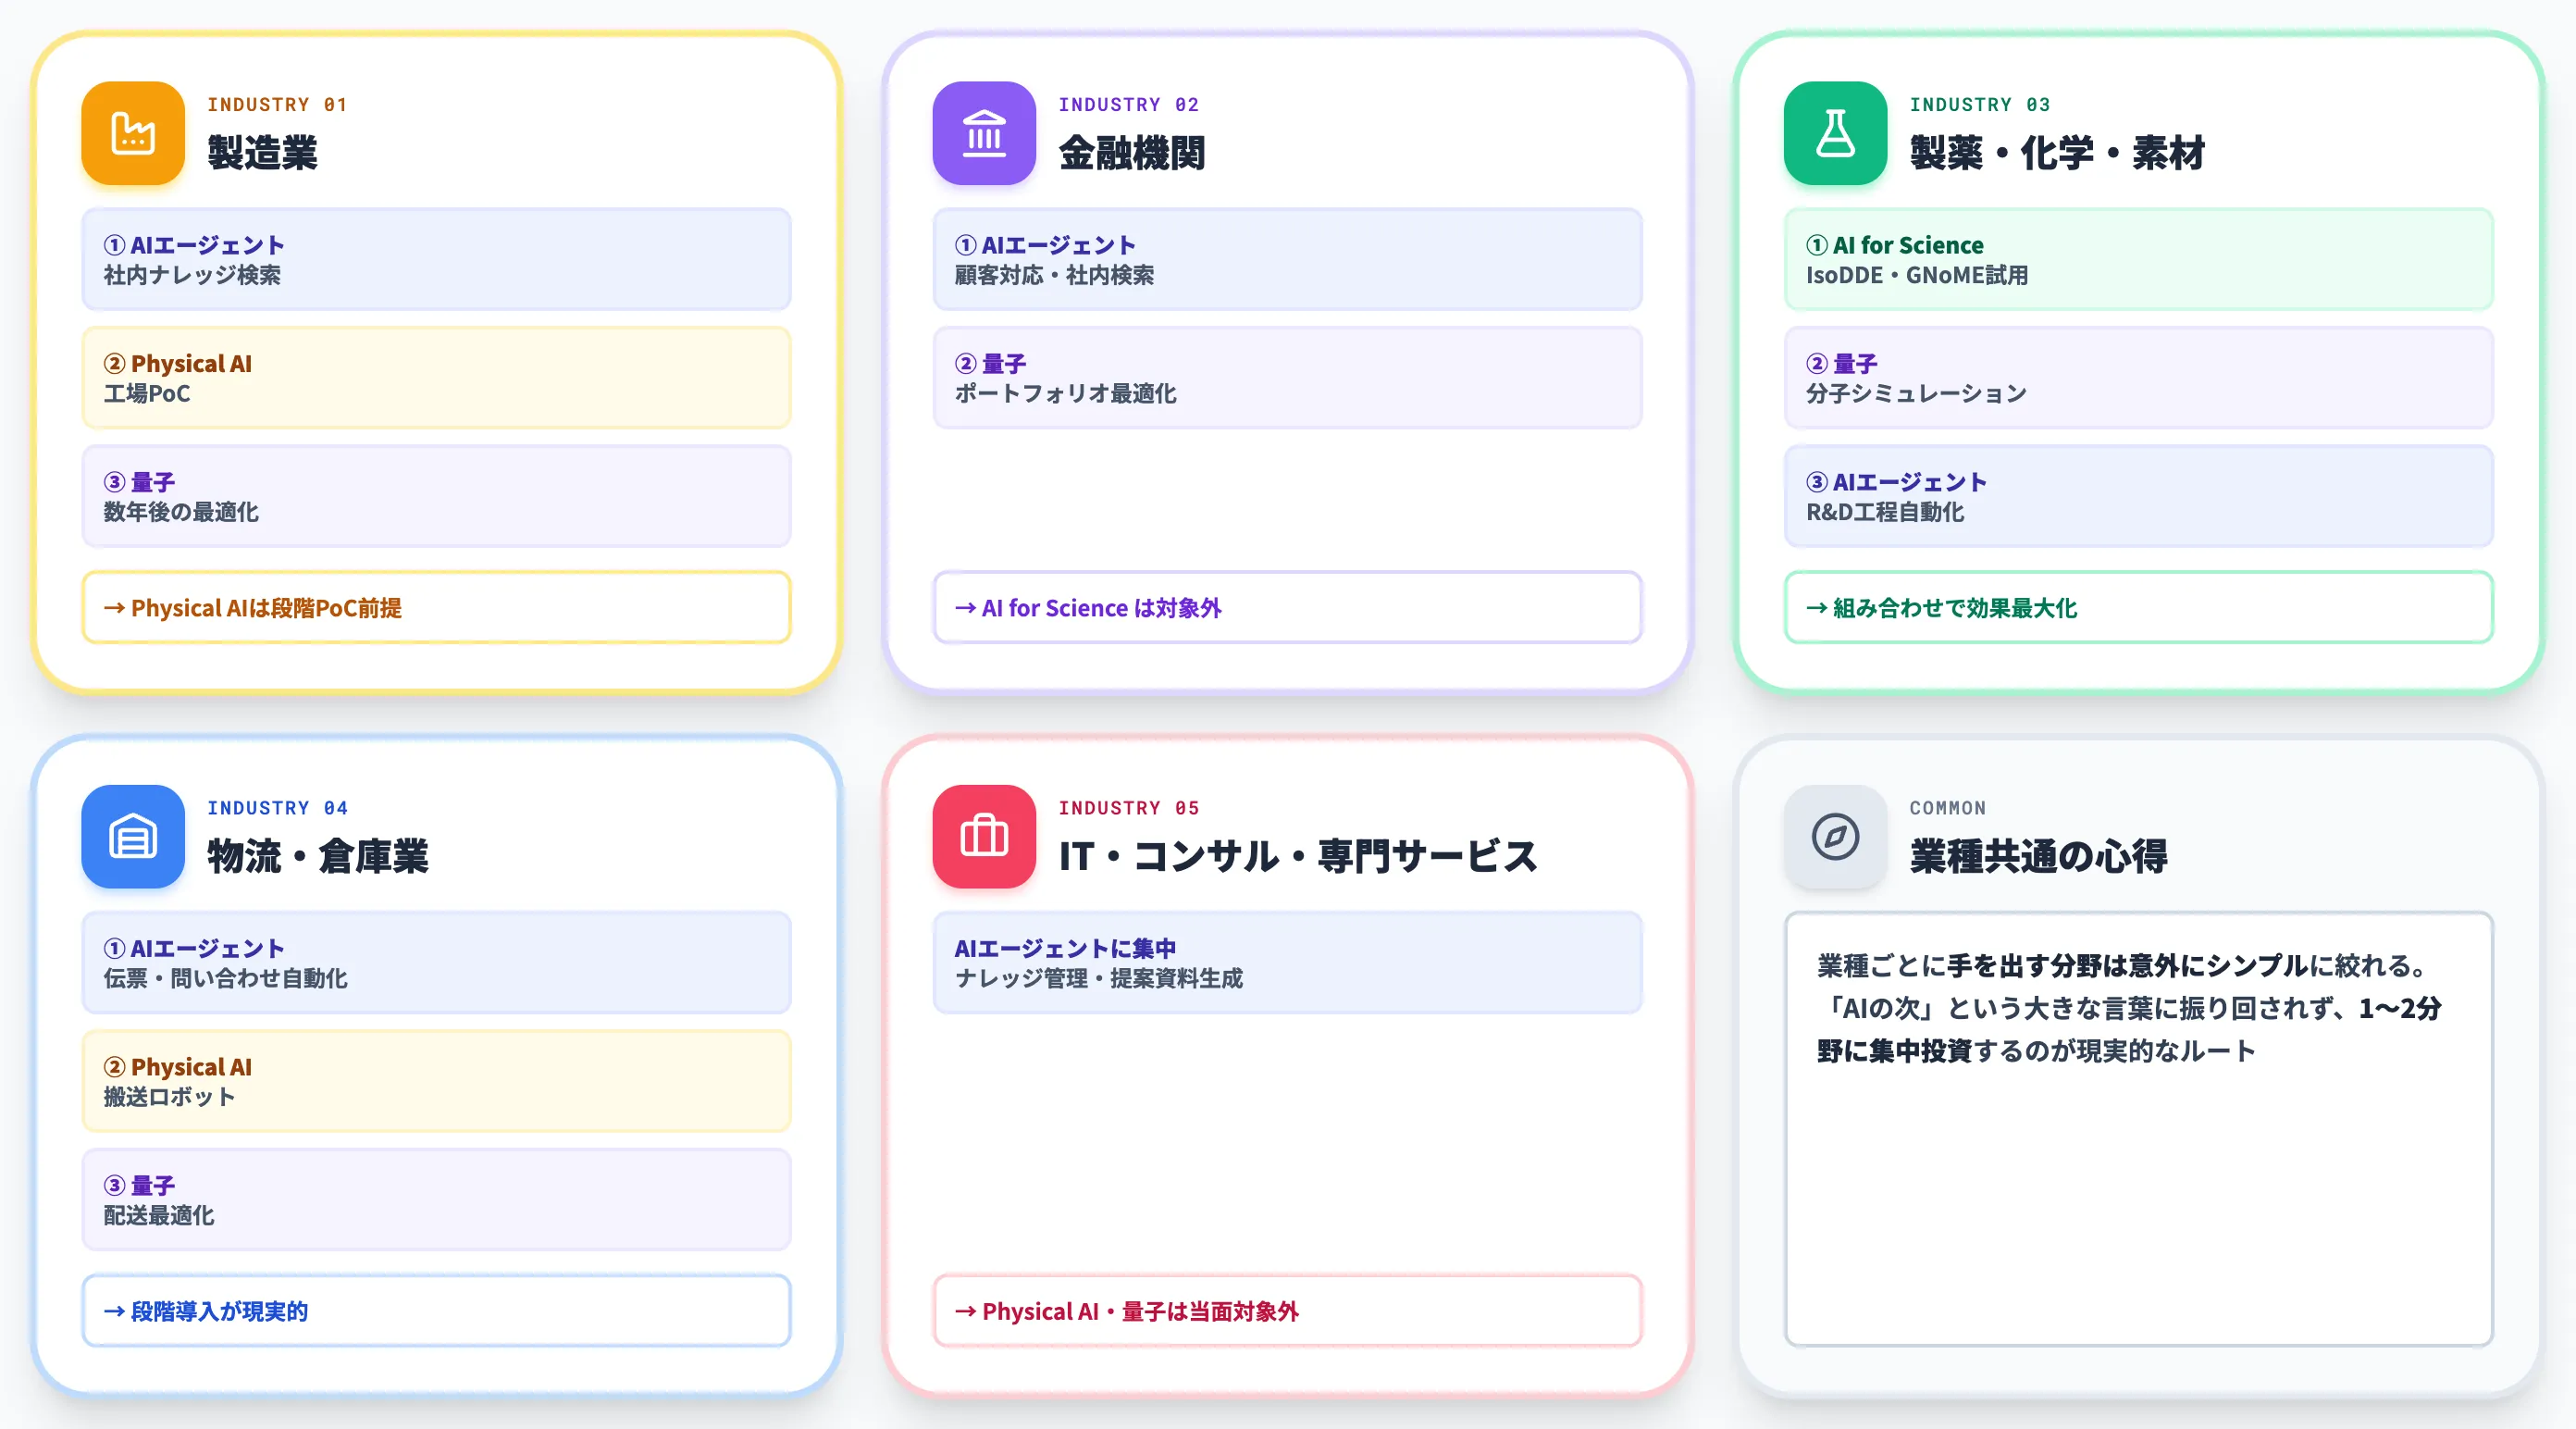Screen dimensions: 2576x1429
Task: Open the AIエージェントに集中 item
Action: (1287, 962)
